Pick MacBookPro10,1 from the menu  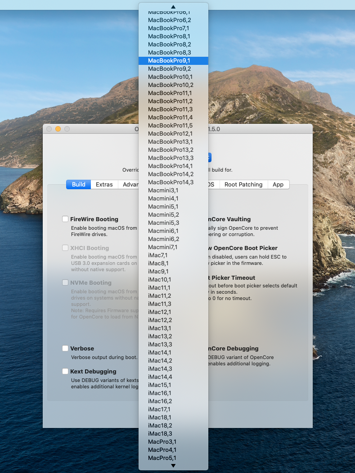pos(173,77)
